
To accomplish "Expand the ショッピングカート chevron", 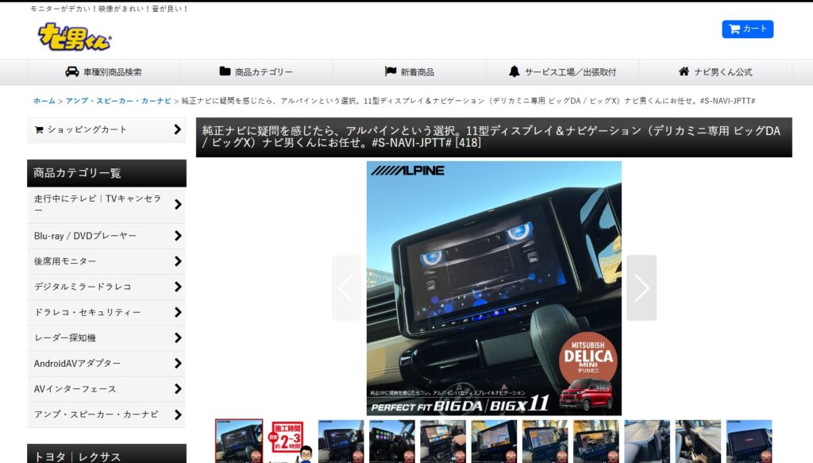I will click(177, 129).
